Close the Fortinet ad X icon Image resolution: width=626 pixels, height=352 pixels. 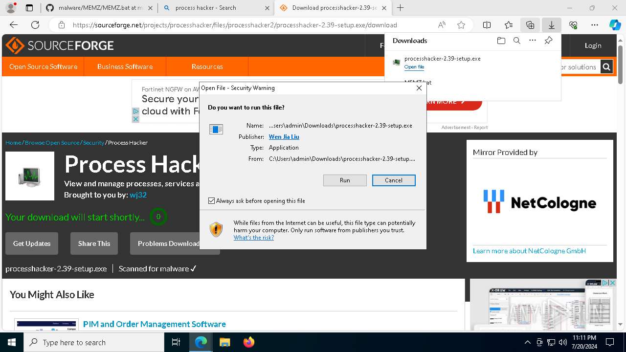click(136, 119)
